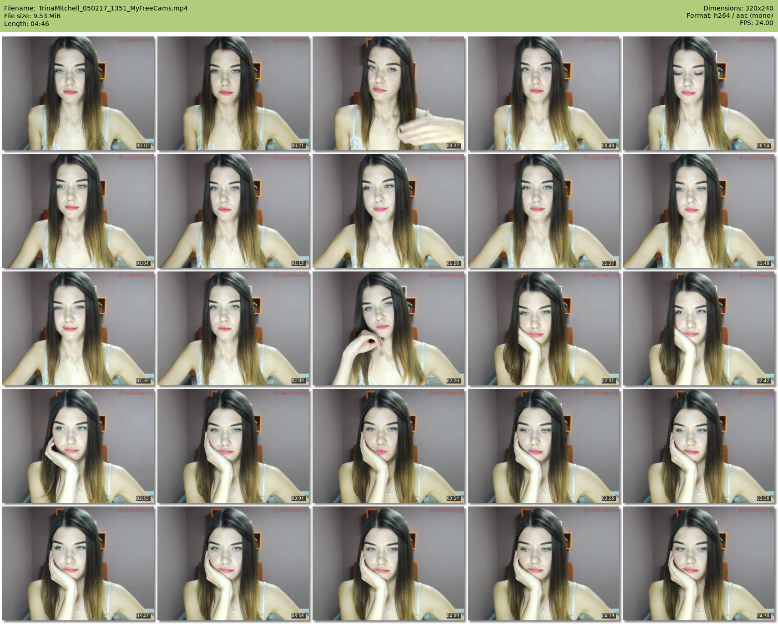Click the thumbnail at 02:20
Viewport: 778px width, 624px height.
coord(388,328)
